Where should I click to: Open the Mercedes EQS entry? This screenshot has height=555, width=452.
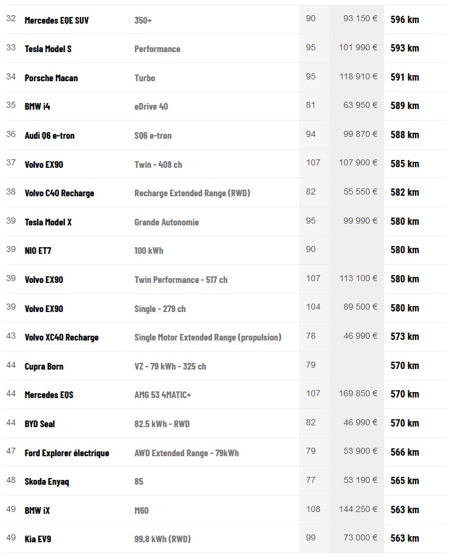click(x=48, y=395)
